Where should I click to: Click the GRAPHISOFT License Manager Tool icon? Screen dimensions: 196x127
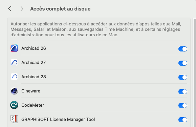pyautogui.click(x=14, y=119)
